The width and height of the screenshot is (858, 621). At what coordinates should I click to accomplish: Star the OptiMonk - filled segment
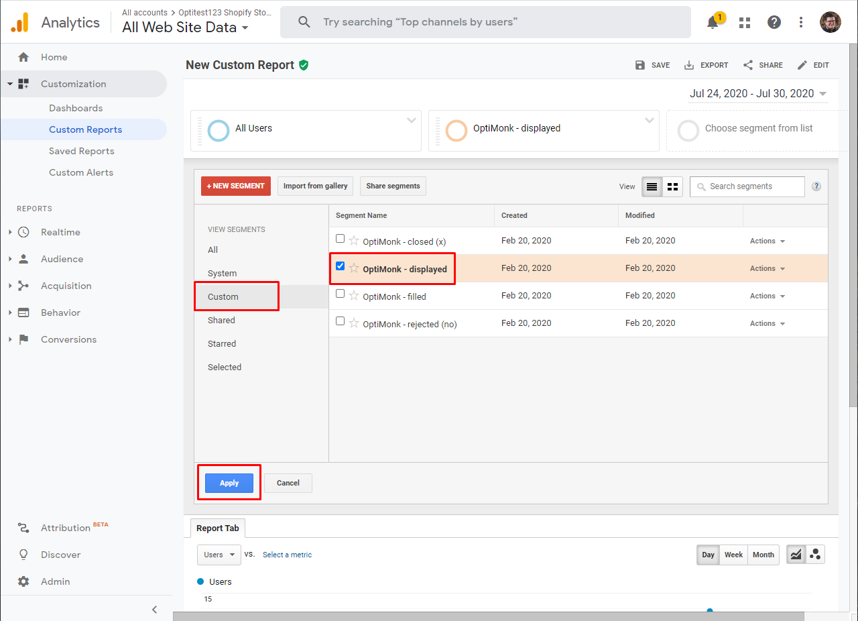point(354,296)
